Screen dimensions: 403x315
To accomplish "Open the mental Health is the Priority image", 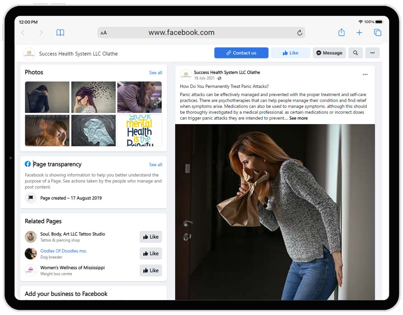I will (x=139, y=130).
